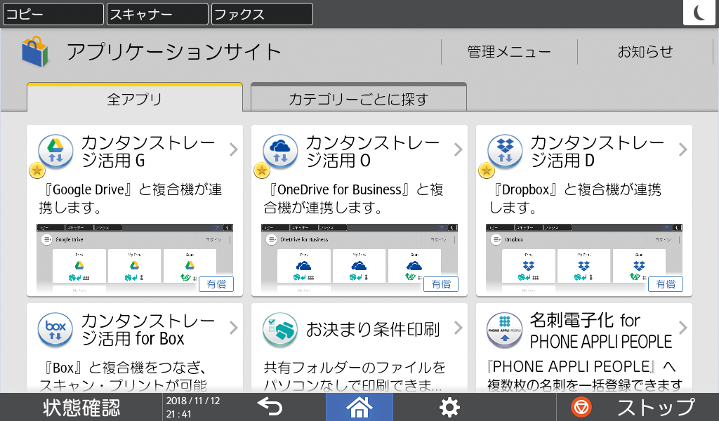The image size is (719, 421).
Task: Open the settings gear at the bottom
Action: coord(449,407)
